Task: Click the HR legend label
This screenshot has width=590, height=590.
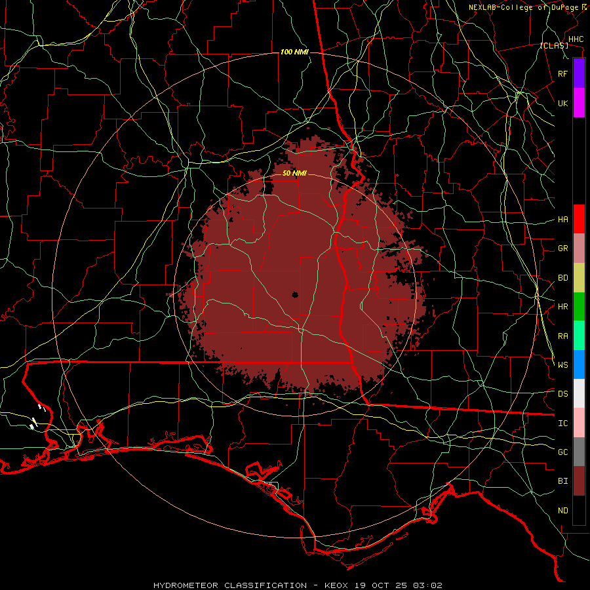Action: click(x=562, y=307)
